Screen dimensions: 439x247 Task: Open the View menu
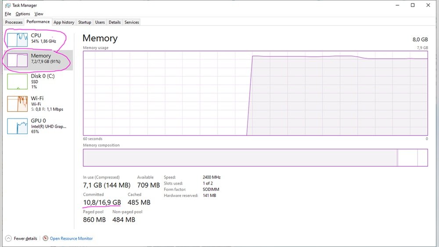tap(39, 14)
